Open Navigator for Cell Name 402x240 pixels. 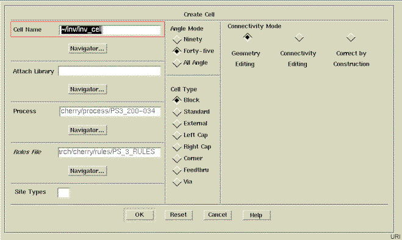pyautogui.click(x=87, y=48)
